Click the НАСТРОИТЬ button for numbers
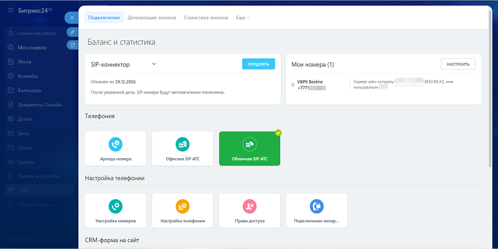 pyautogui.click(x=458, y=64)
